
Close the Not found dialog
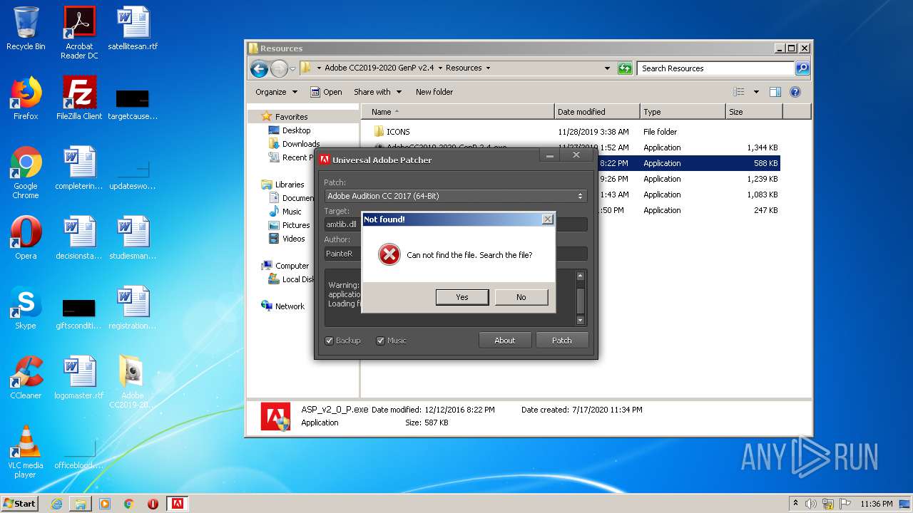point(547,219)
